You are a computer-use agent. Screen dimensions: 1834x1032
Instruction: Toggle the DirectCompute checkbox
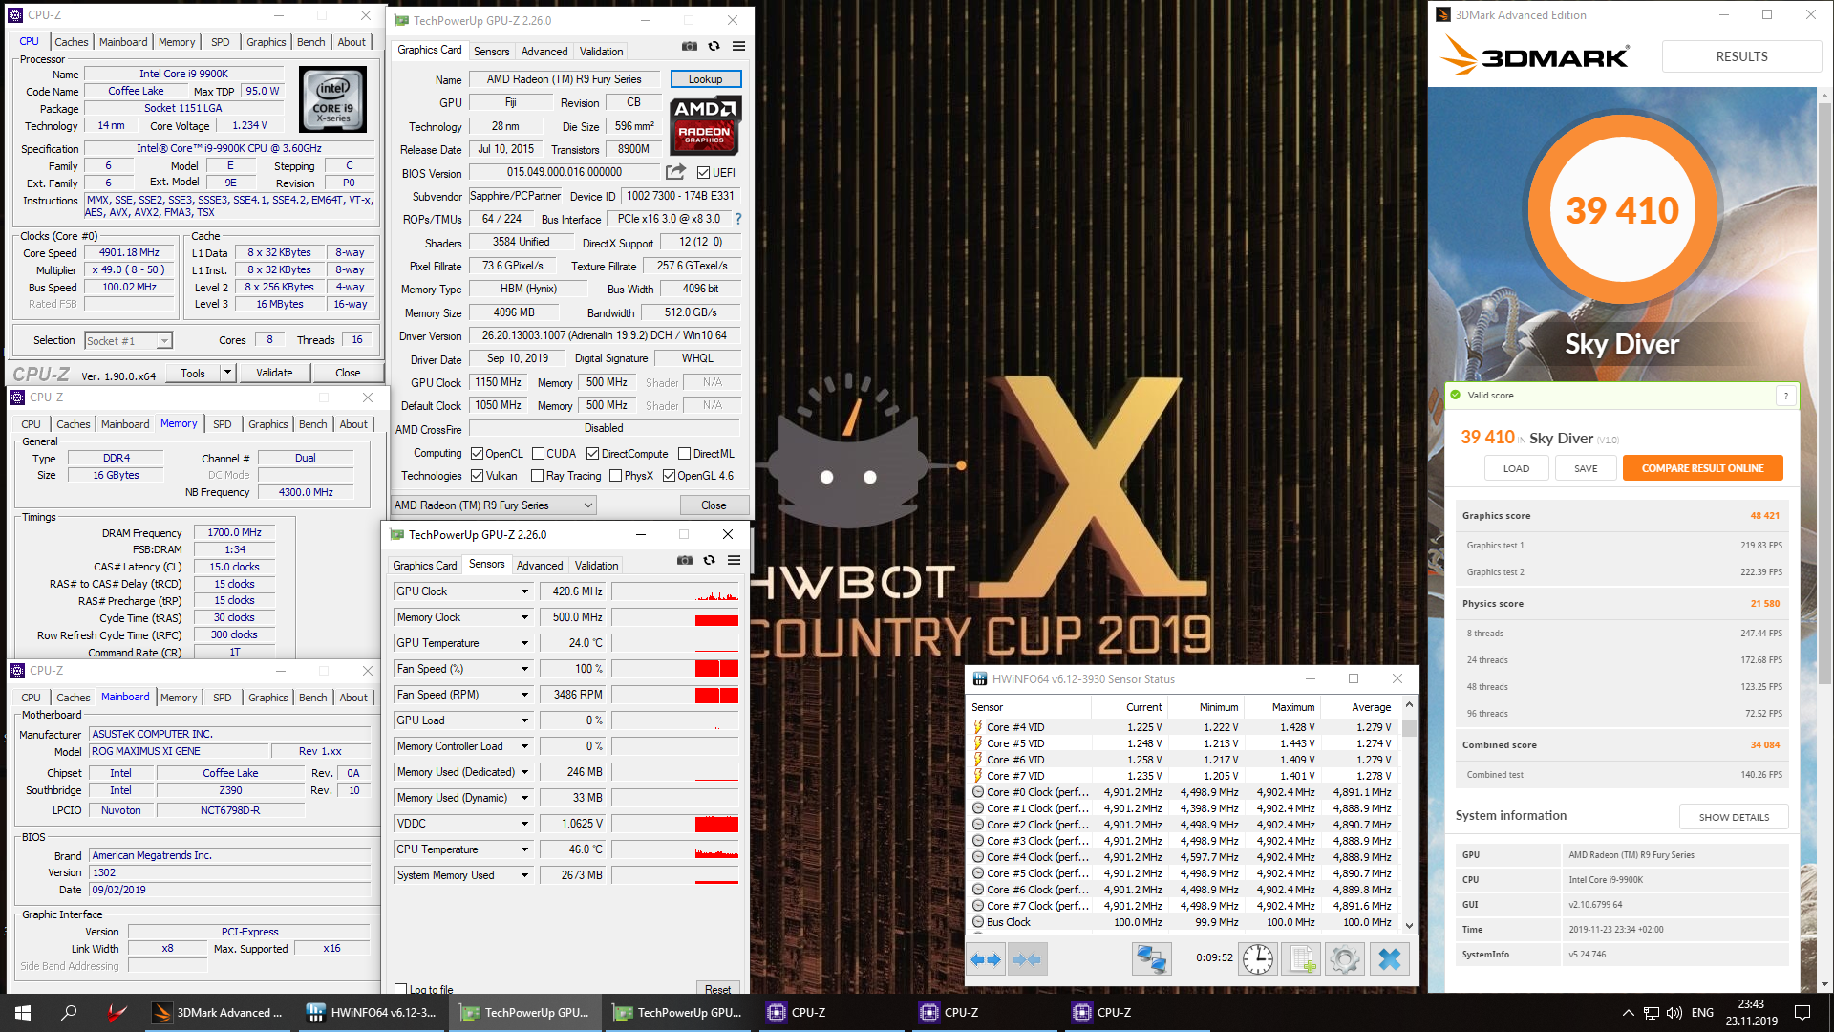592,454
